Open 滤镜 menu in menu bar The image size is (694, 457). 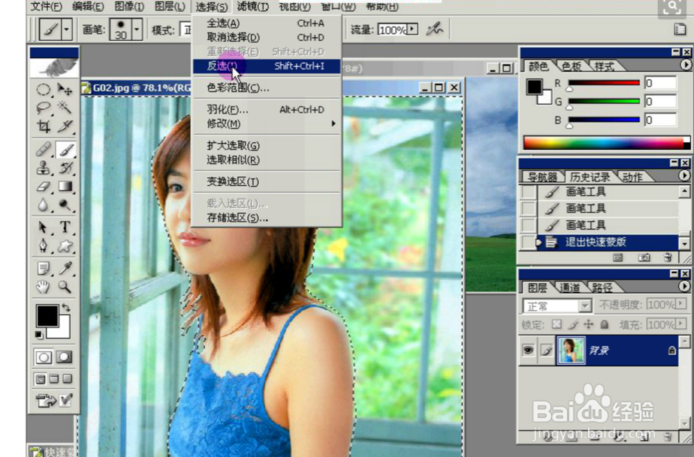point(253,7)
